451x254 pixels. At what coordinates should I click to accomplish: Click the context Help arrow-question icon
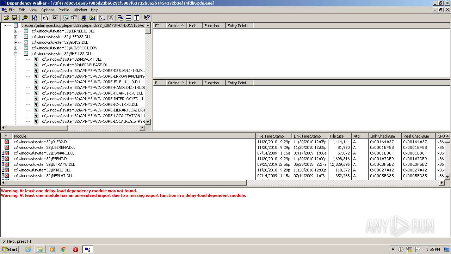pyautogui.click(x=147, y=18)
